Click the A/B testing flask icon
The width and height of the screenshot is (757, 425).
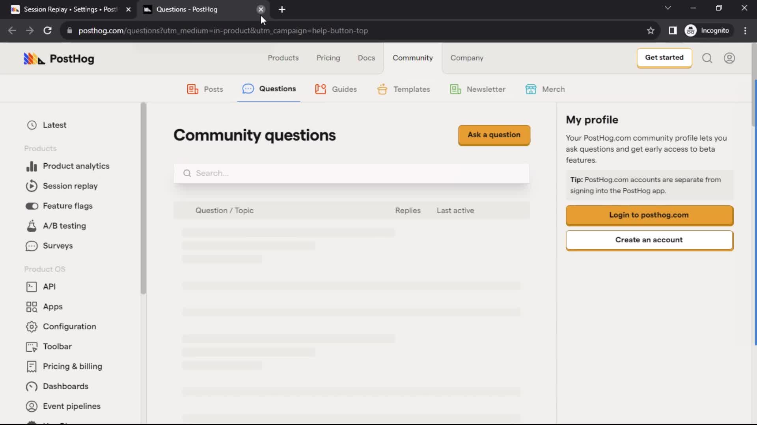coord(32,226)
